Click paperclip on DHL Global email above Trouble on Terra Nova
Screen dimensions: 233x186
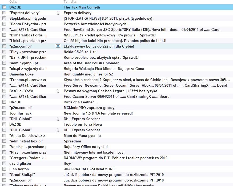click(58, 119)
